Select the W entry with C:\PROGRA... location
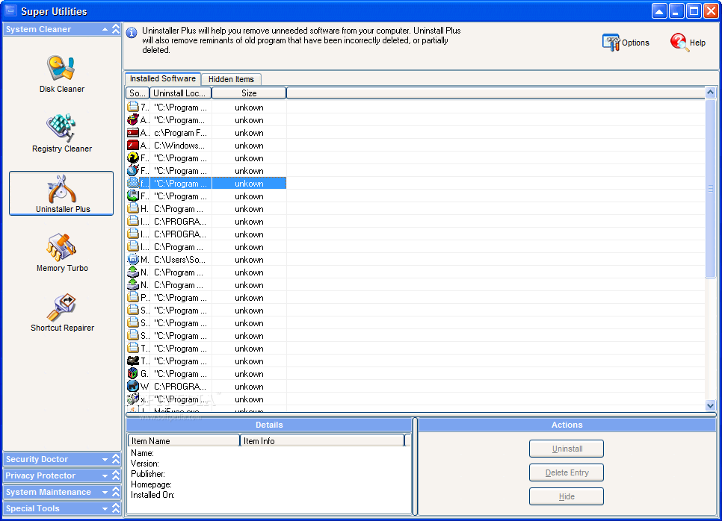The height and width of the screenshot is (521, 722). 206,386
